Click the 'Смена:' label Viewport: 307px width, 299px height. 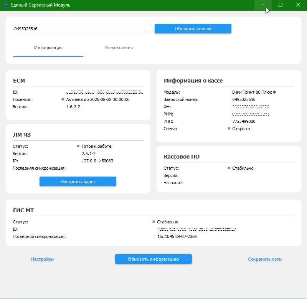pyautogui.click(x=170, y=129)
